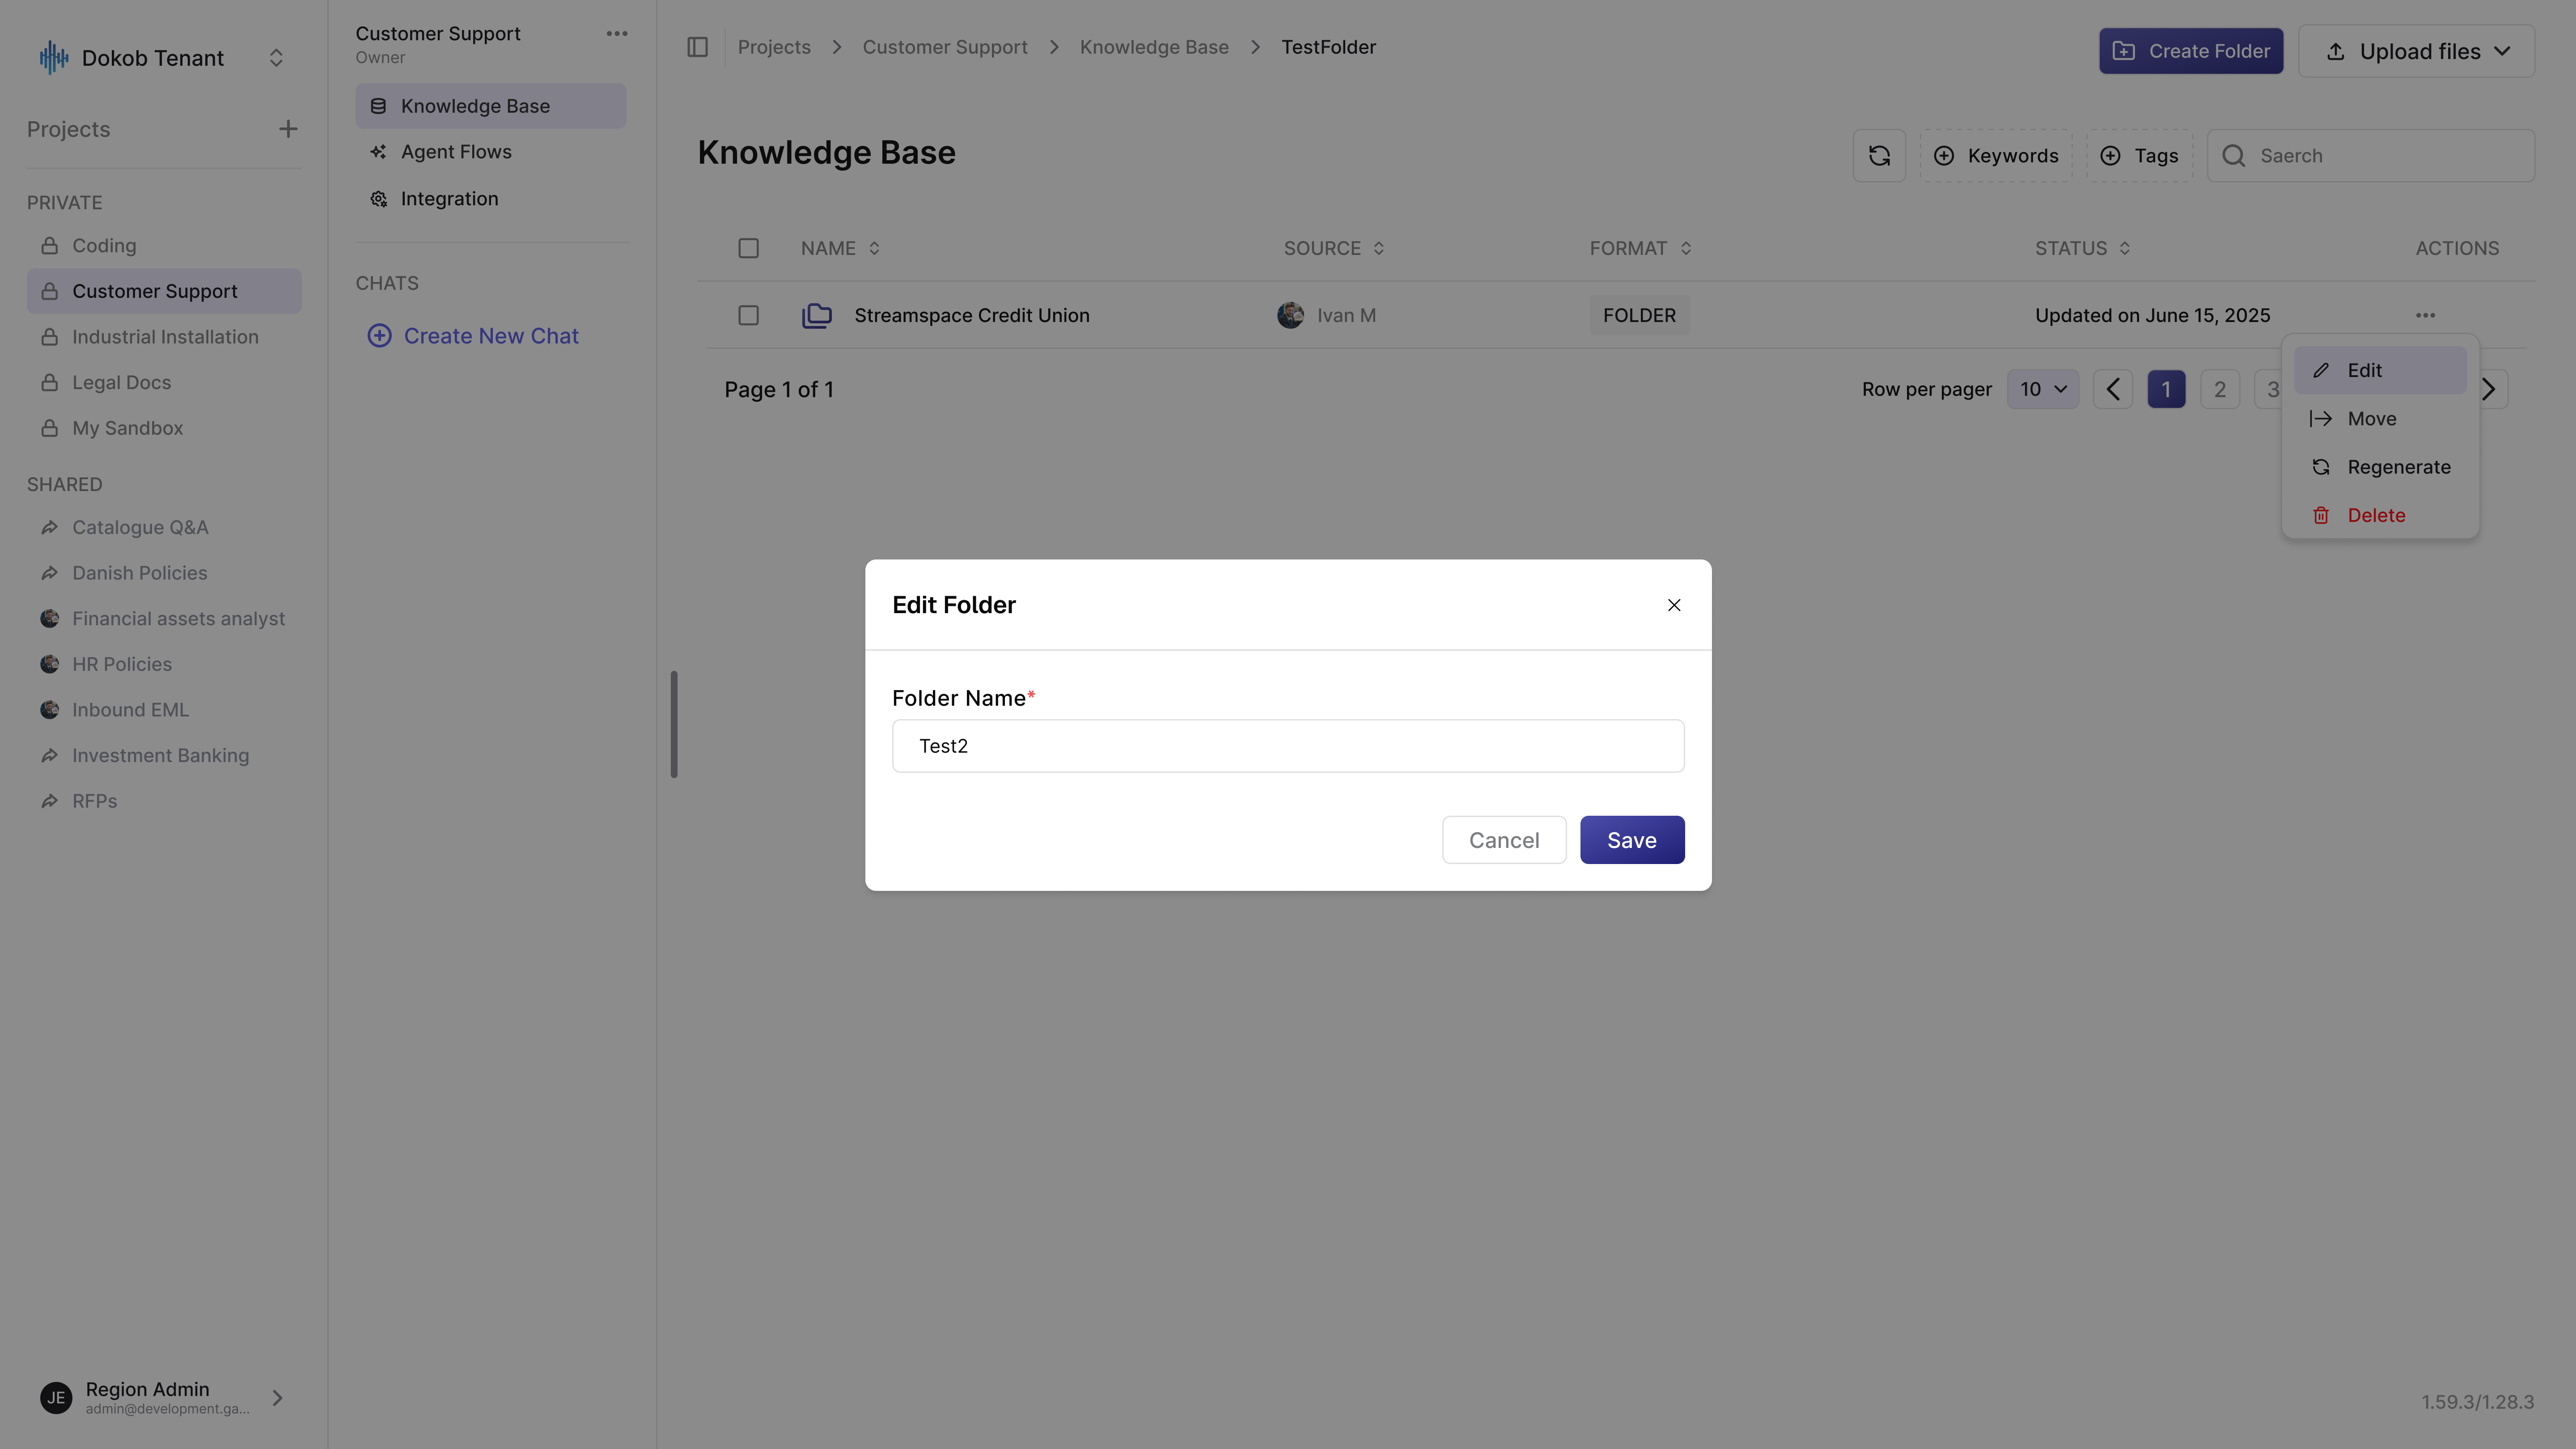Toggle the sidebar panel icon

[x=698, y=47]
